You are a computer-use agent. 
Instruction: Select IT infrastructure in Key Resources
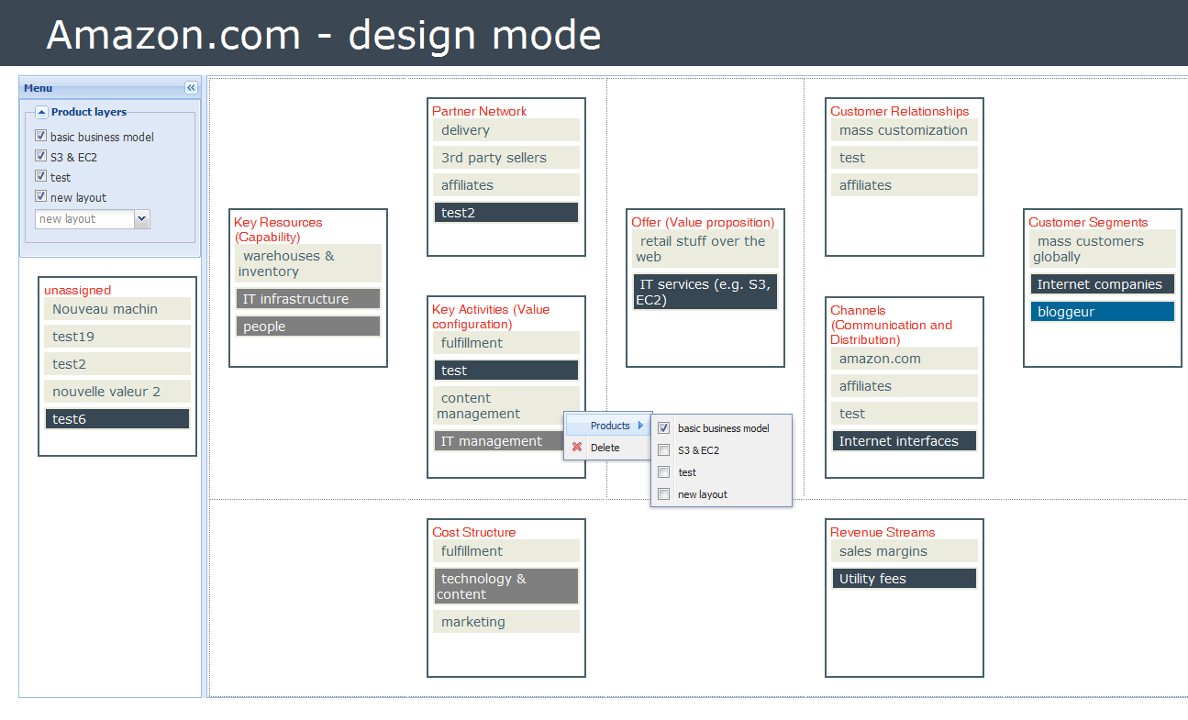click(x=307, y=299)
